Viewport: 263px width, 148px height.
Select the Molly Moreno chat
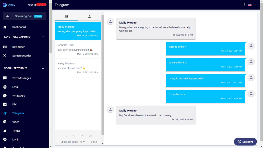(78, 31)
